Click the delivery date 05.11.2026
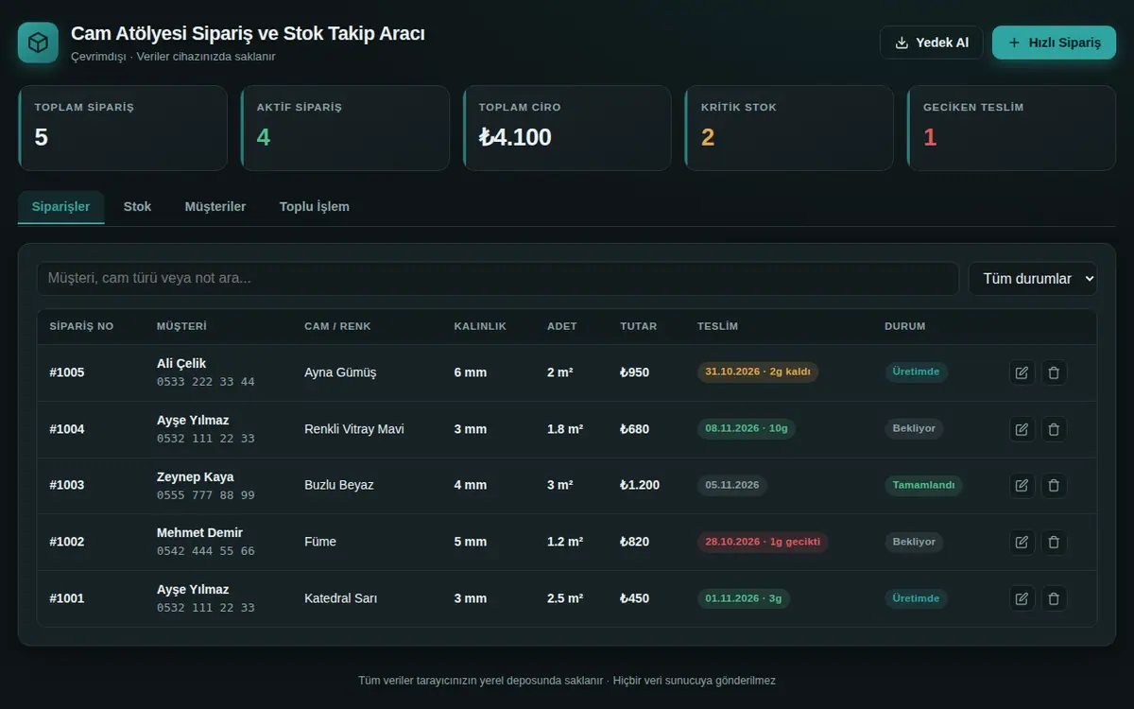Viewport: 1134px width, 709px height. tap(732, 485)
